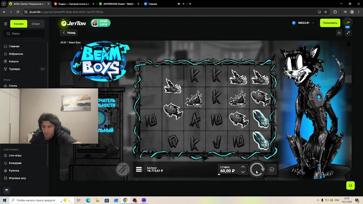Increase the bet with up arrow

pos(243,167)
